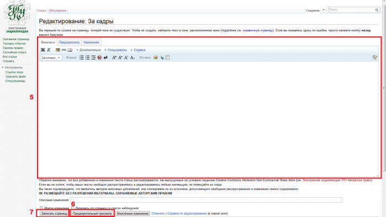This screenshot has width=386, height=217.
Task: Click the Отменить link
Action: (158, 213)
